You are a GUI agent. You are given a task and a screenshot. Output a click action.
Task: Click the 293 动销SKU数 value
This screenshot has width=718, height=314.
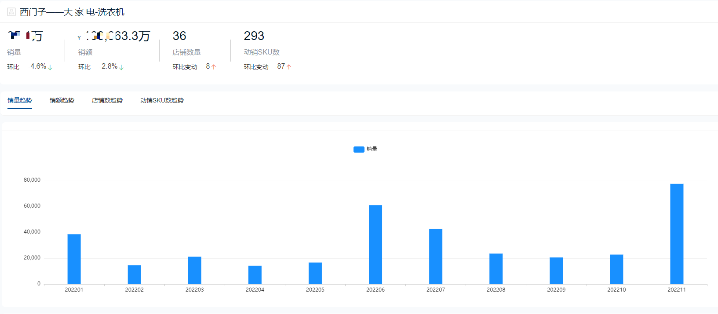pos(254,36)
